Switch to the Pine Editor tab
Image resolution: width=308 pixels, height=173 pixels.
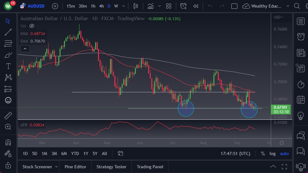point(76,167)
